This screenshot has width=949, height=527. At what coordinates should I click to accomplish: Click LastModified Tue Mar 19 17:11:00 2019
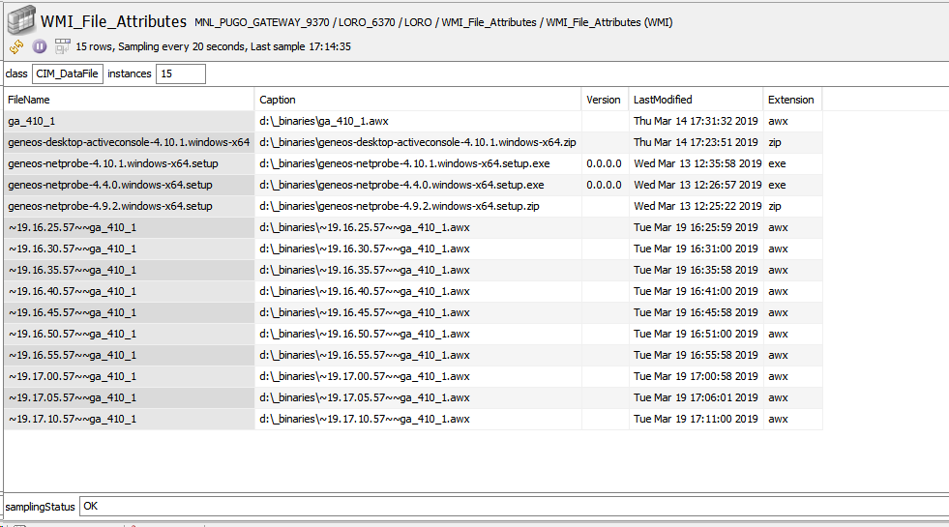pos(696,419)
